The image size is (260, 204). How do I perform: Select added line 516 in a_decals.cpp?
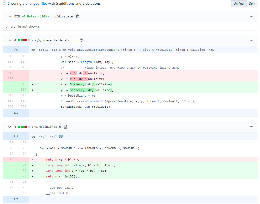click(23, 84)
